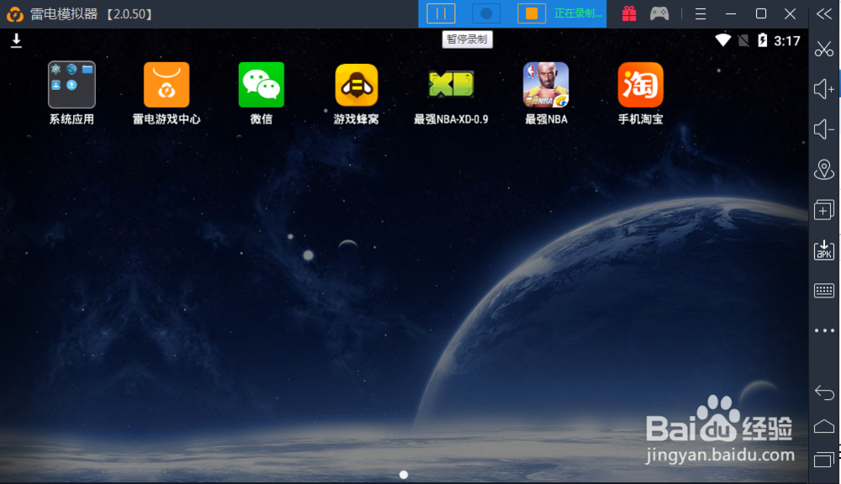Click the home screen page indicator dot
Screen dimensions: 841x484
404,475
